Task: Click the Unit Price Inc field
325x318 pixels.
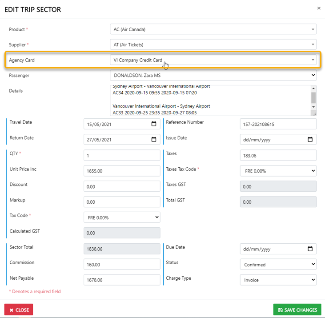Action: click(x=122, y=171)
